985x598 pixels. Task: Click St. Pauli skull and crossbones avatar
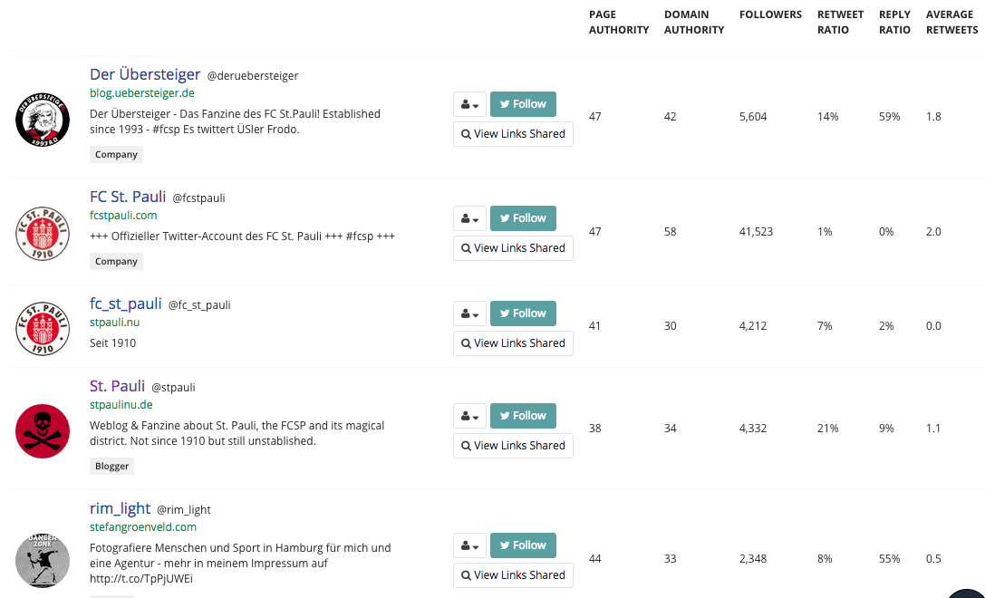[43, 430]
